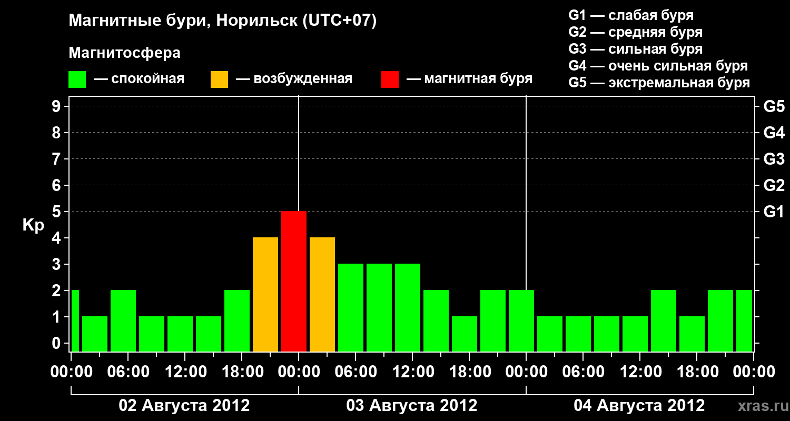
Task: Click the 'G1 — слабая буря' legend line
Action: [x=631, y=15]
